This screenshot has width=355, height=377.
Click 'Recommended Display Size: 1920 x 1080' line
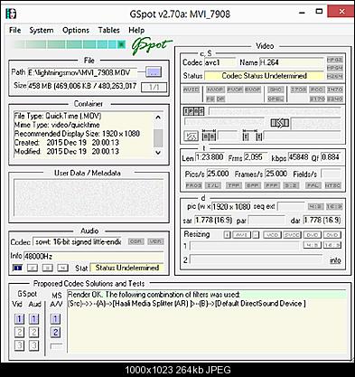point(77,134)
